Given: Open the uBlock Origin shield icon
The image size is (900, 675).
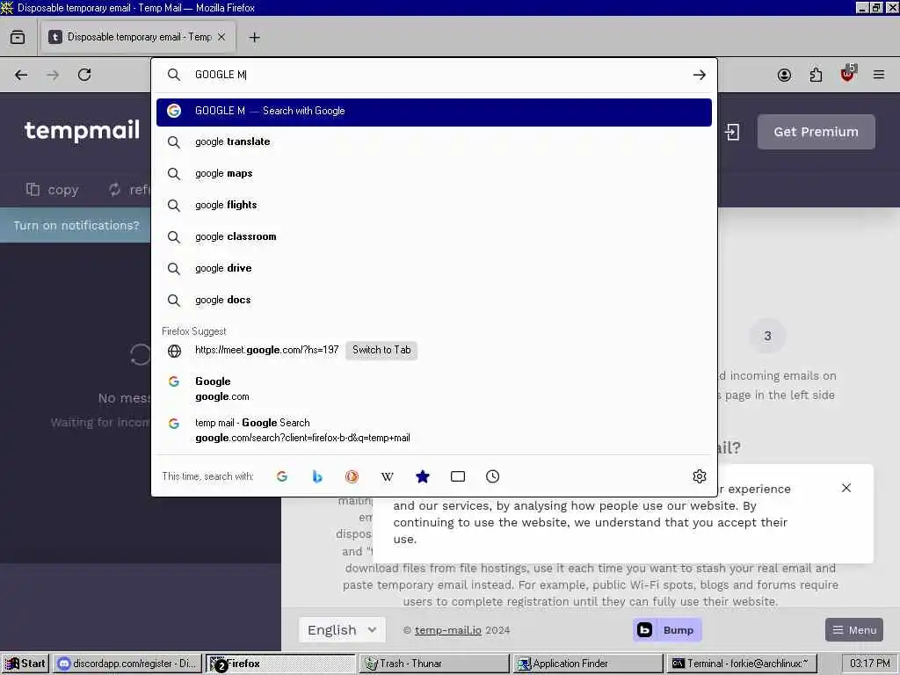Looking at the screenshot, I should 848,74.
